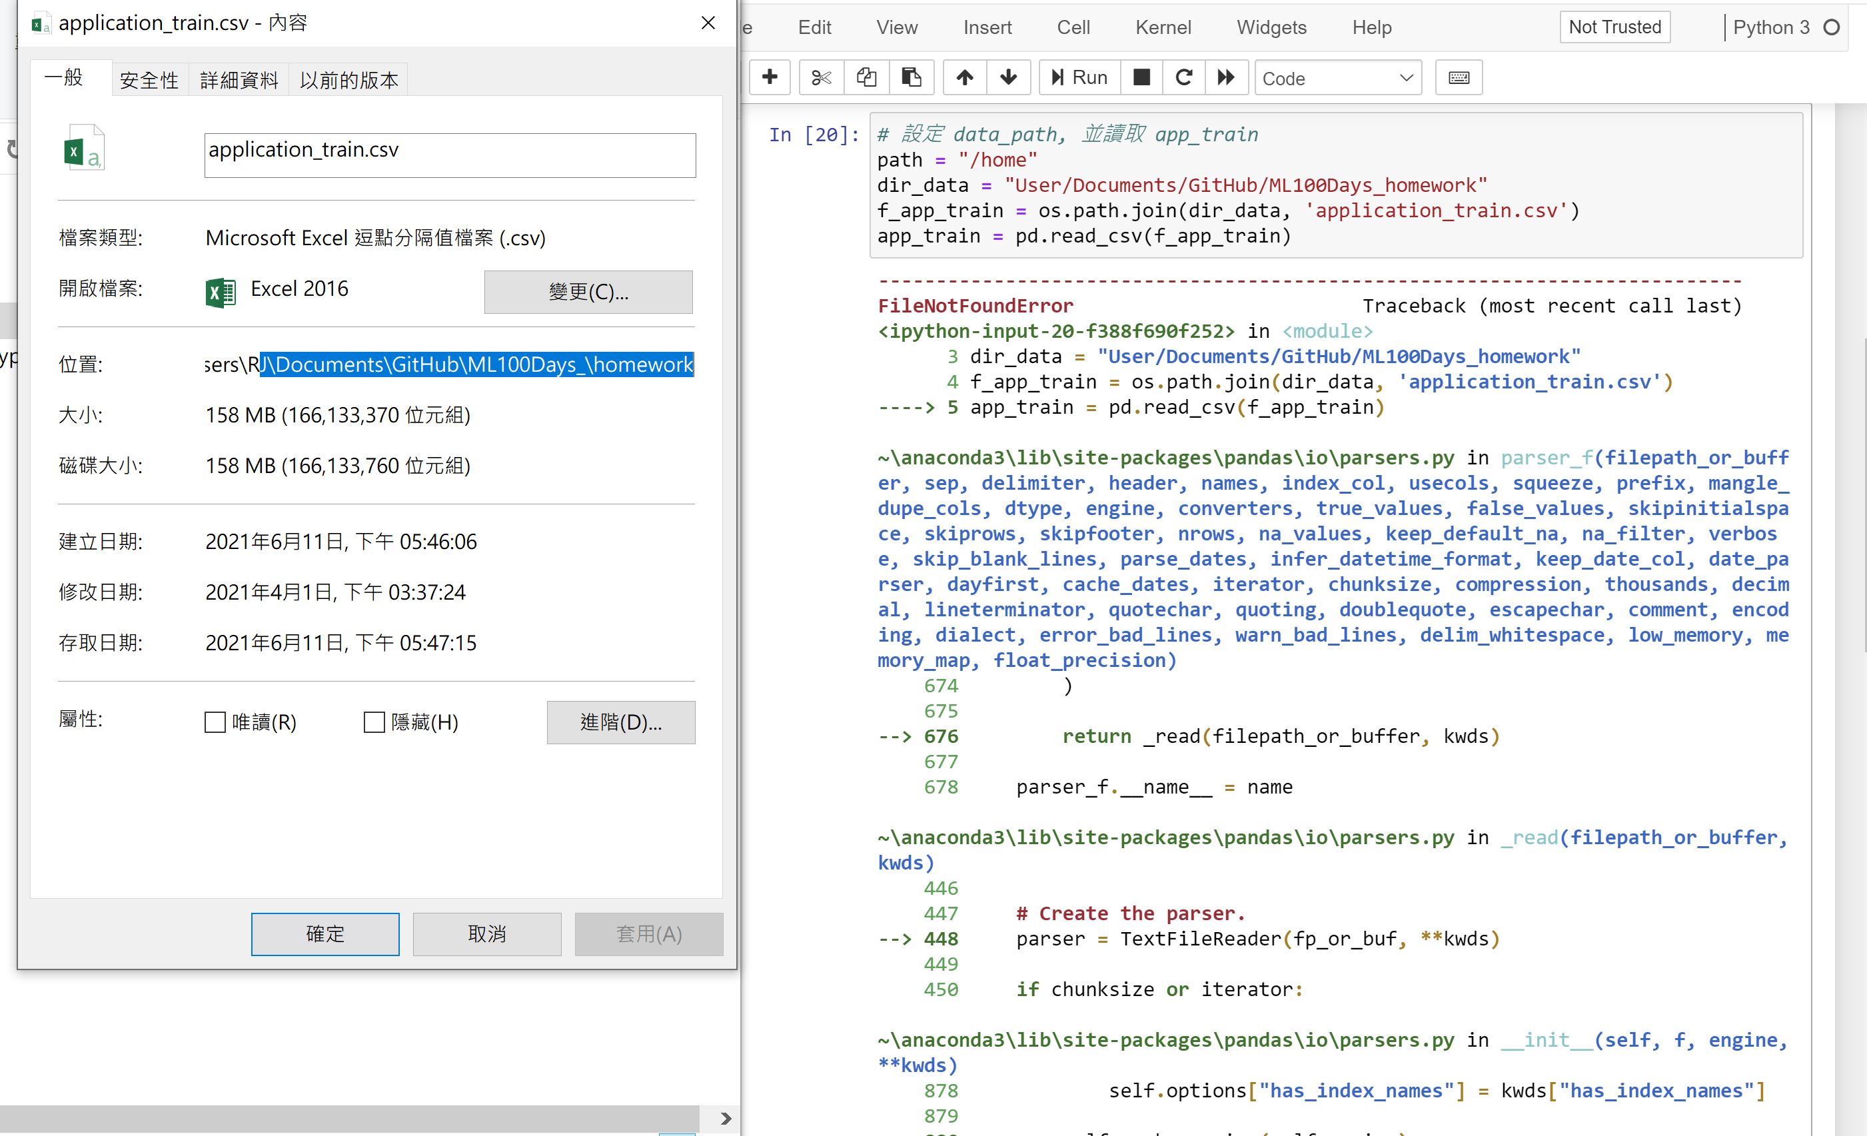Viewport: 1867px width, 1136px height.
Task: Switch to the 以前的版本 tab
Action: (x=349, y=81)
